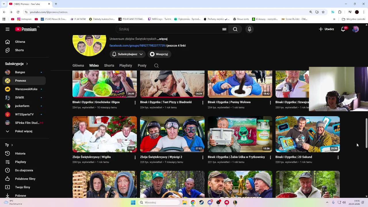This screenshot has height=207, width=368.
Task: Open the Windows Start menu
Action: pyautogui.click(x=133, y=202)
